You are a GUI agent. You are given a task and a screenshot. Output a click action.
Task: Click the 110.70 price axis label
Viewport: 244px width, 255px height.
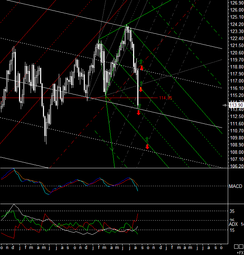tap(237, 131)
